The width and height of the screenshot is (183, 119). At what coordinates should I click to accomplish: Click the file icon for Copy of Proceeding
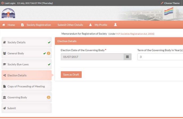pyautogui.click(x=5, y=86)
